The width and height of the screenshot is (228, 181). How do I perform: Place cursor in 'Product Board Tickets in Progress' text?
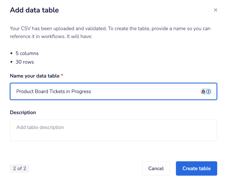pos(54,91)
